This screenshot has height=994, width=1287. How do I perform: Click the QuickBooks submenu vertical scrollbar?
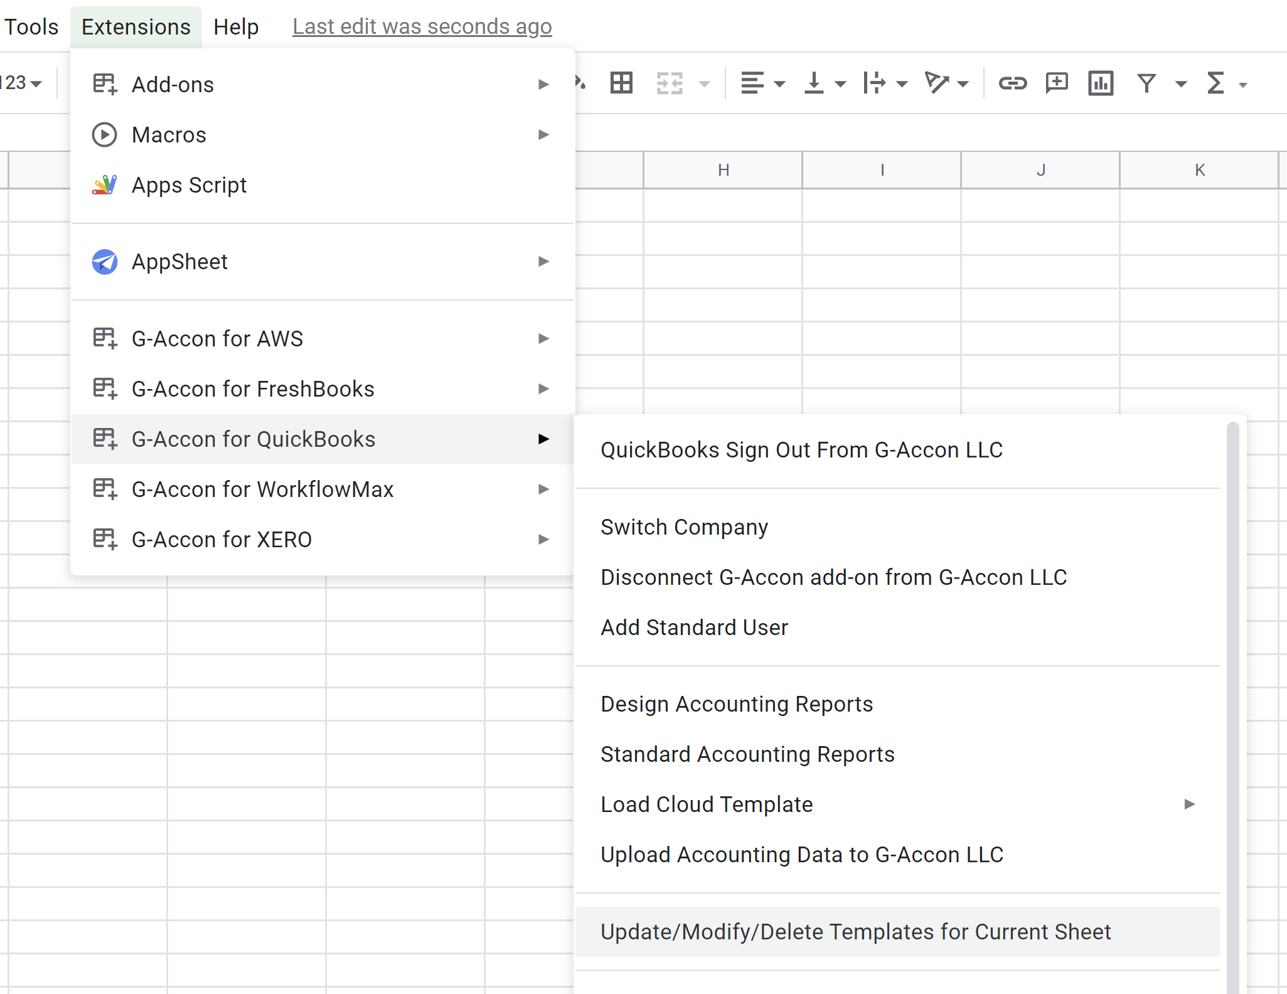tap(1233, 708)
